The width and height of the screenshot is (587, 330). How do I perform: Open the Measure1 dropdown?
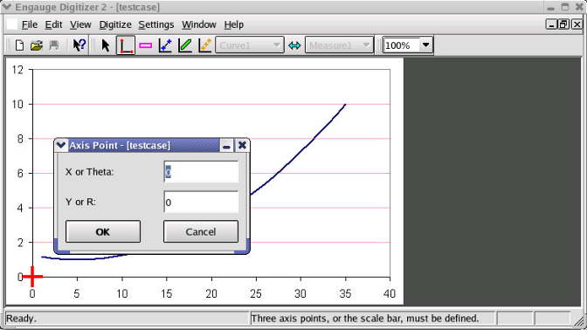(x=339, y=45)
